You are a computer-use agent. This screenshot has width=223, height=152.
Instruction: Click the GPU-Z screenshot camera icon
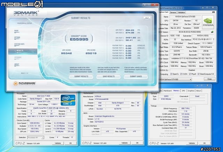coord(213,12)
